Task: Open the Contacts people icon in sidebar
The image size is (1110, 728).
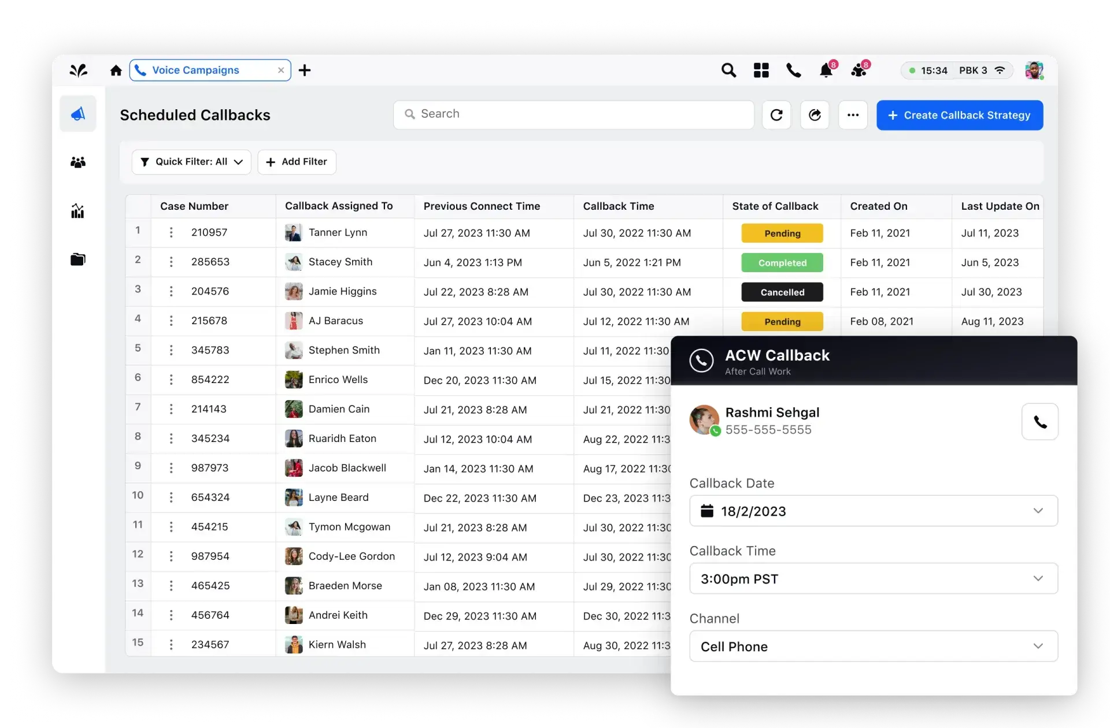Action: (78, 162)
